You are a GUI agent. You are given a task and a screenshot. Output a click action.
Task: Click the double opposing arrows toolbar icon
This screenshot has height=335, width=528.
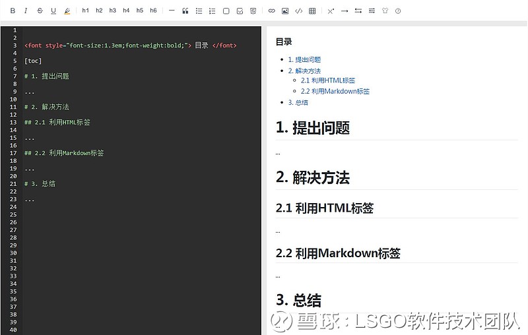[358, 11]
